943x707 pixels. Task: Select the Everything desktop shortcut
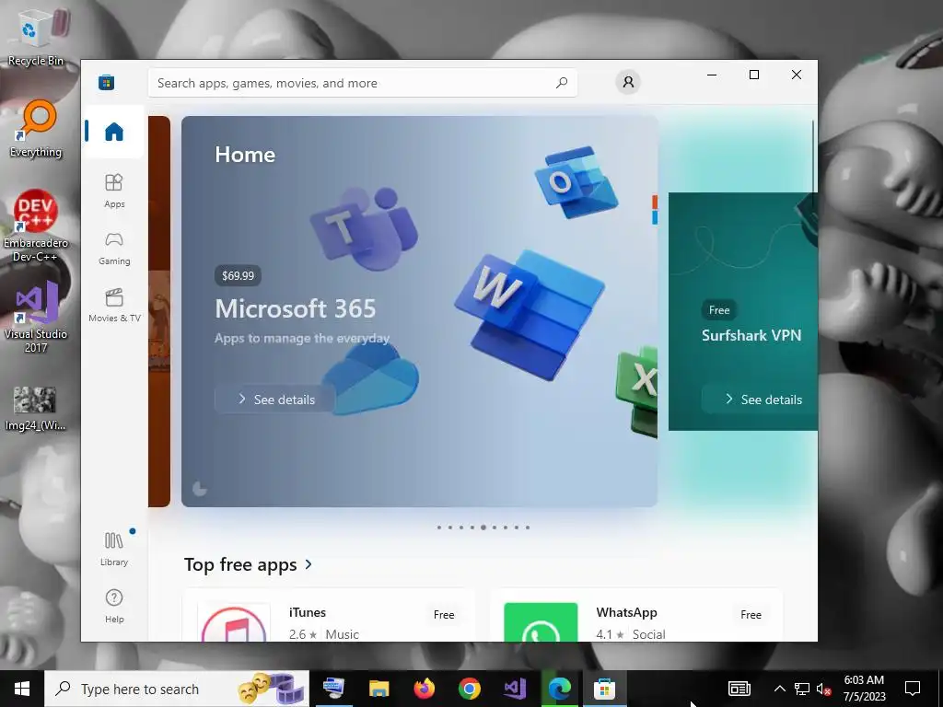(36, 129)
